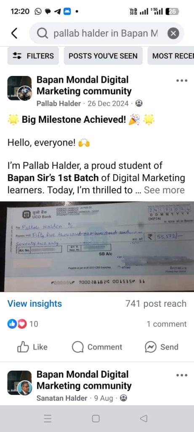Image resolution: width=194 pixels, height=432 pixels.
Task: View the 1 comment link
Action: tap(167, 324)
